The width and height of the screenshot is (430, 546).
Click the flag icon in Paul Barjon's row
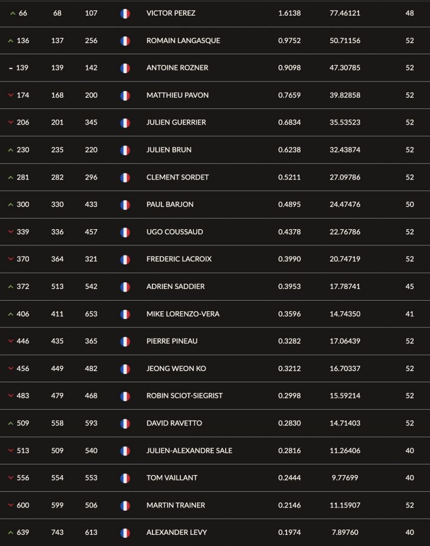[125, 205]
